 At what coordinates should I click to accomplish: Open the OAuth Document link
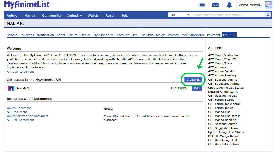coord(19,108)
